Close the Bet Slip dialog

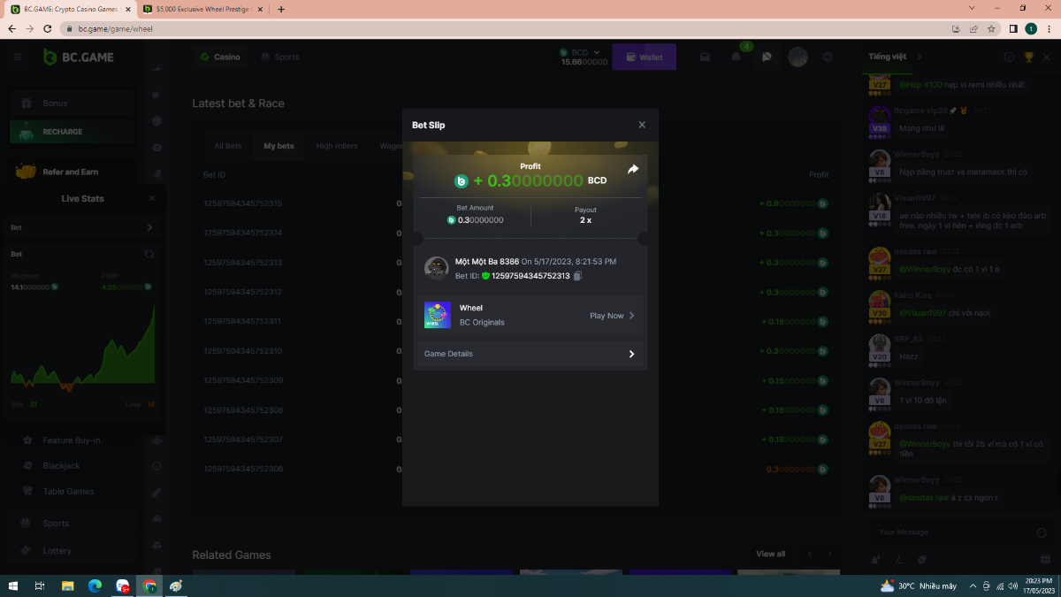point(642,125)
